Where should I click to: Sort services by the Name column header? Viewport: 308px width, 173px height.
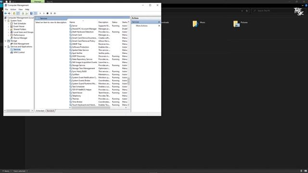coord(83,22)
